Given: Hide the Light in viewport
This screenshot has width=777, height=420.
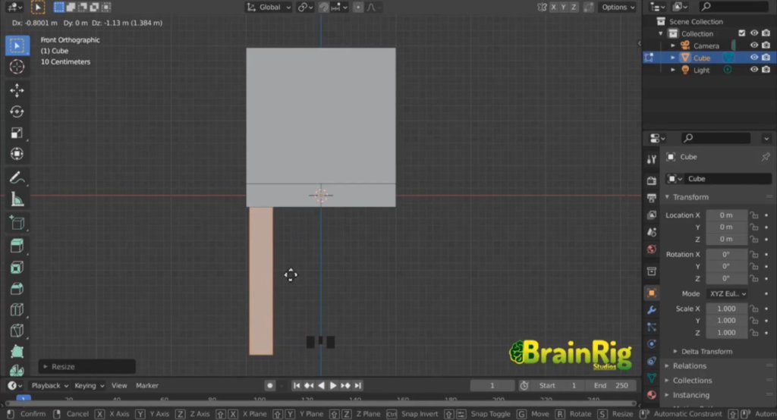Looking at the screenshot, I should coord(753,69).
